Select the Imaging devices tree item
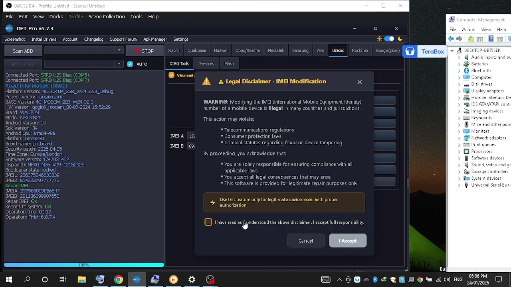The height and width of the screenshot is (287, 511). (x=487, y=111)
